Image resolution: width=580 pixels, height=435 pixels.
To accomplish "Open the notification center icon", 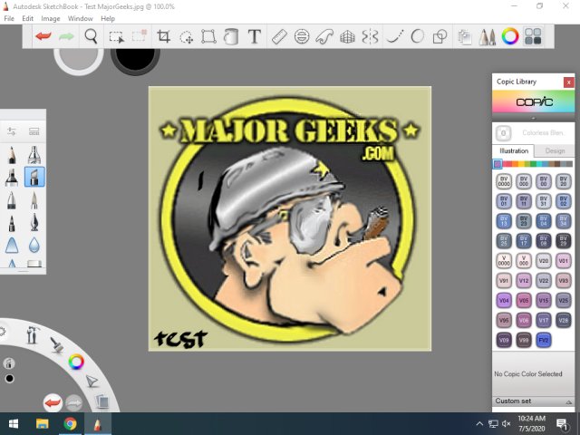I will (x=562, y=424).
